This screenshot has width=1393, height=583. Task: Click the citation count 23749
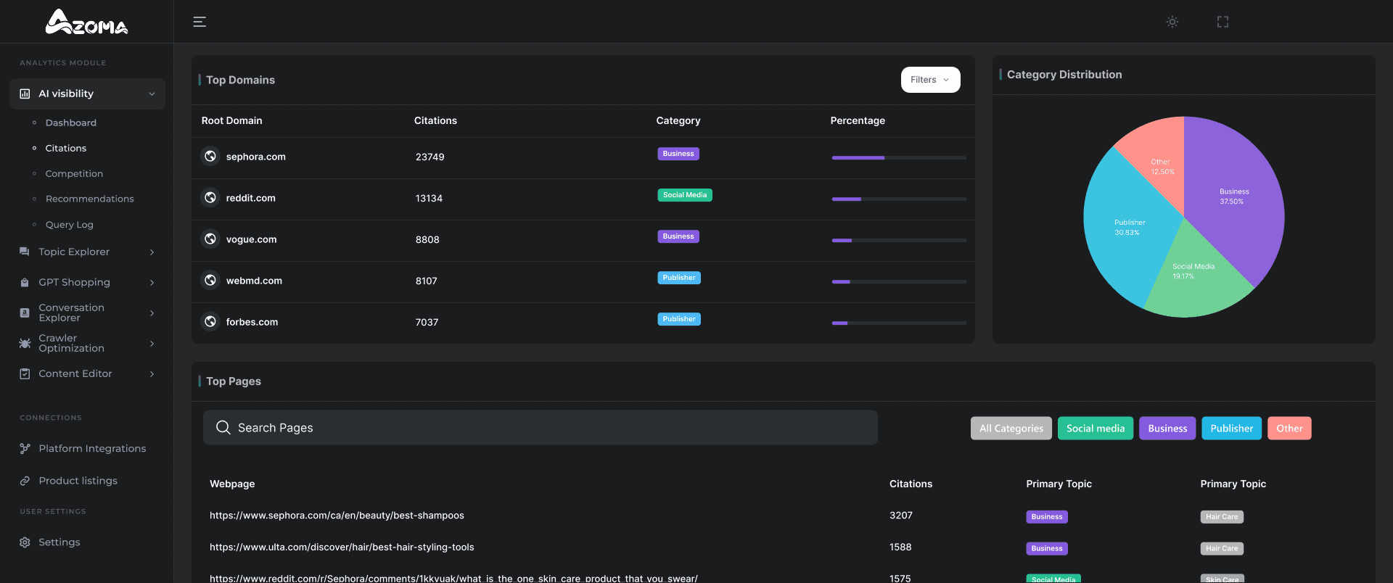pyautogui.click(x=430, y=157)
